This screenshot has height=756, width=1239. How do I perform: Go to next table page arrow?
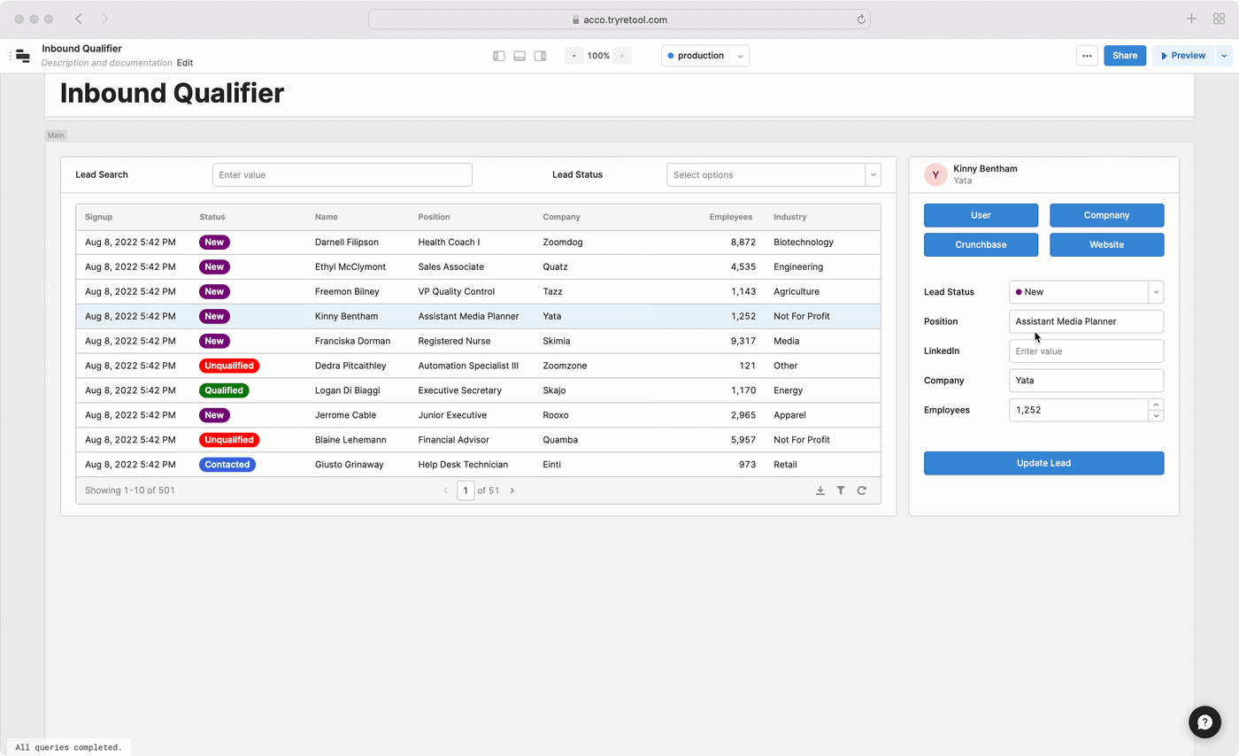tap(512, 490)
